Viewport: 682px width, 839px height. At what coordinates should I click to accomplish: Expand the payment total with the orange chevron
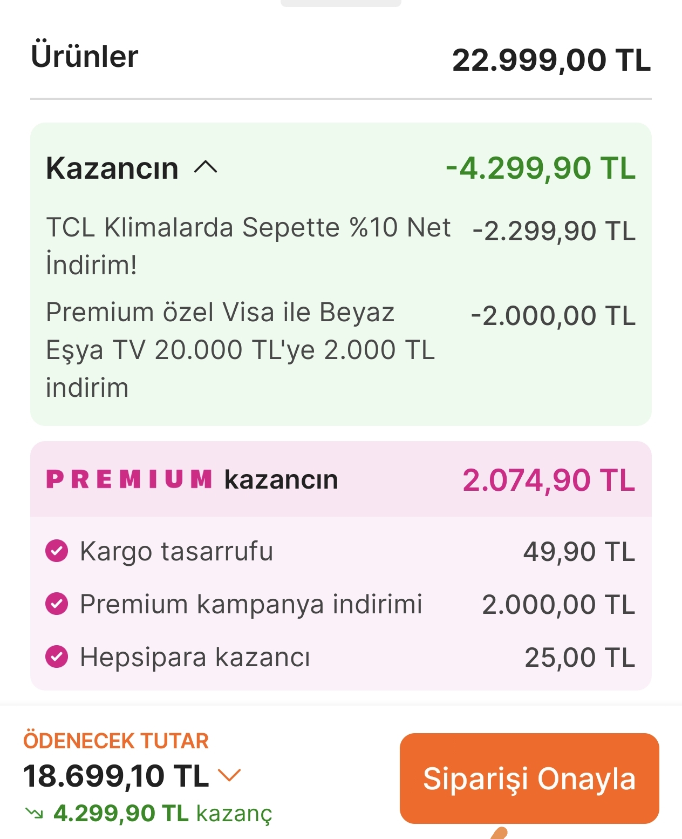click(x=229, y=776)
